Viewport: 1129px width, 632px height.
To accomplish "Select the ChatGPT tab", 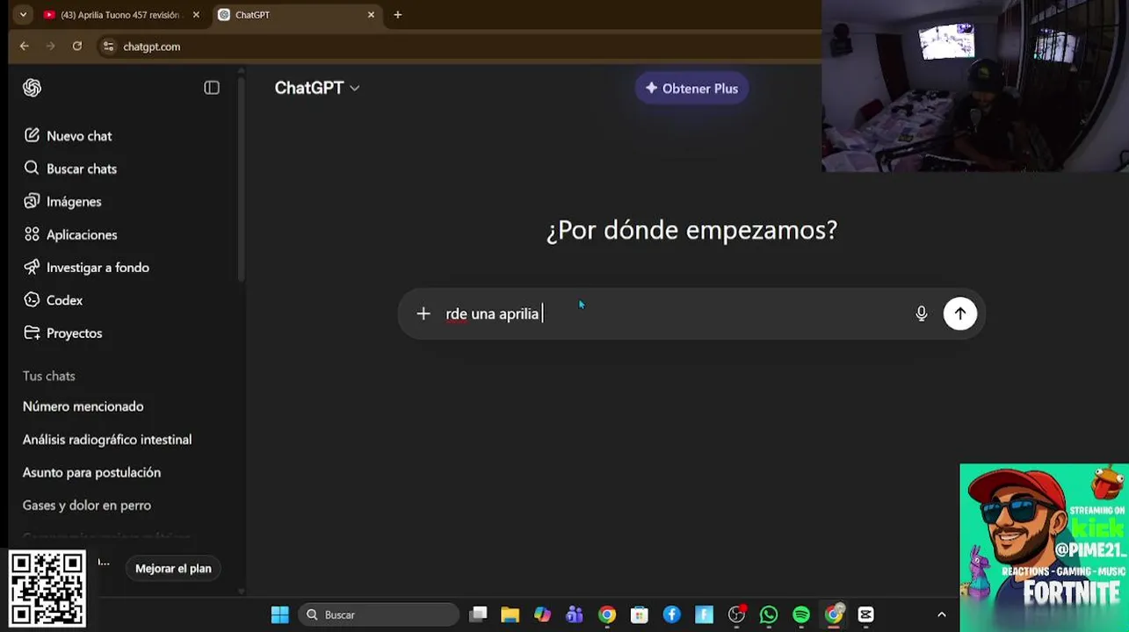I will click(297, 15).
